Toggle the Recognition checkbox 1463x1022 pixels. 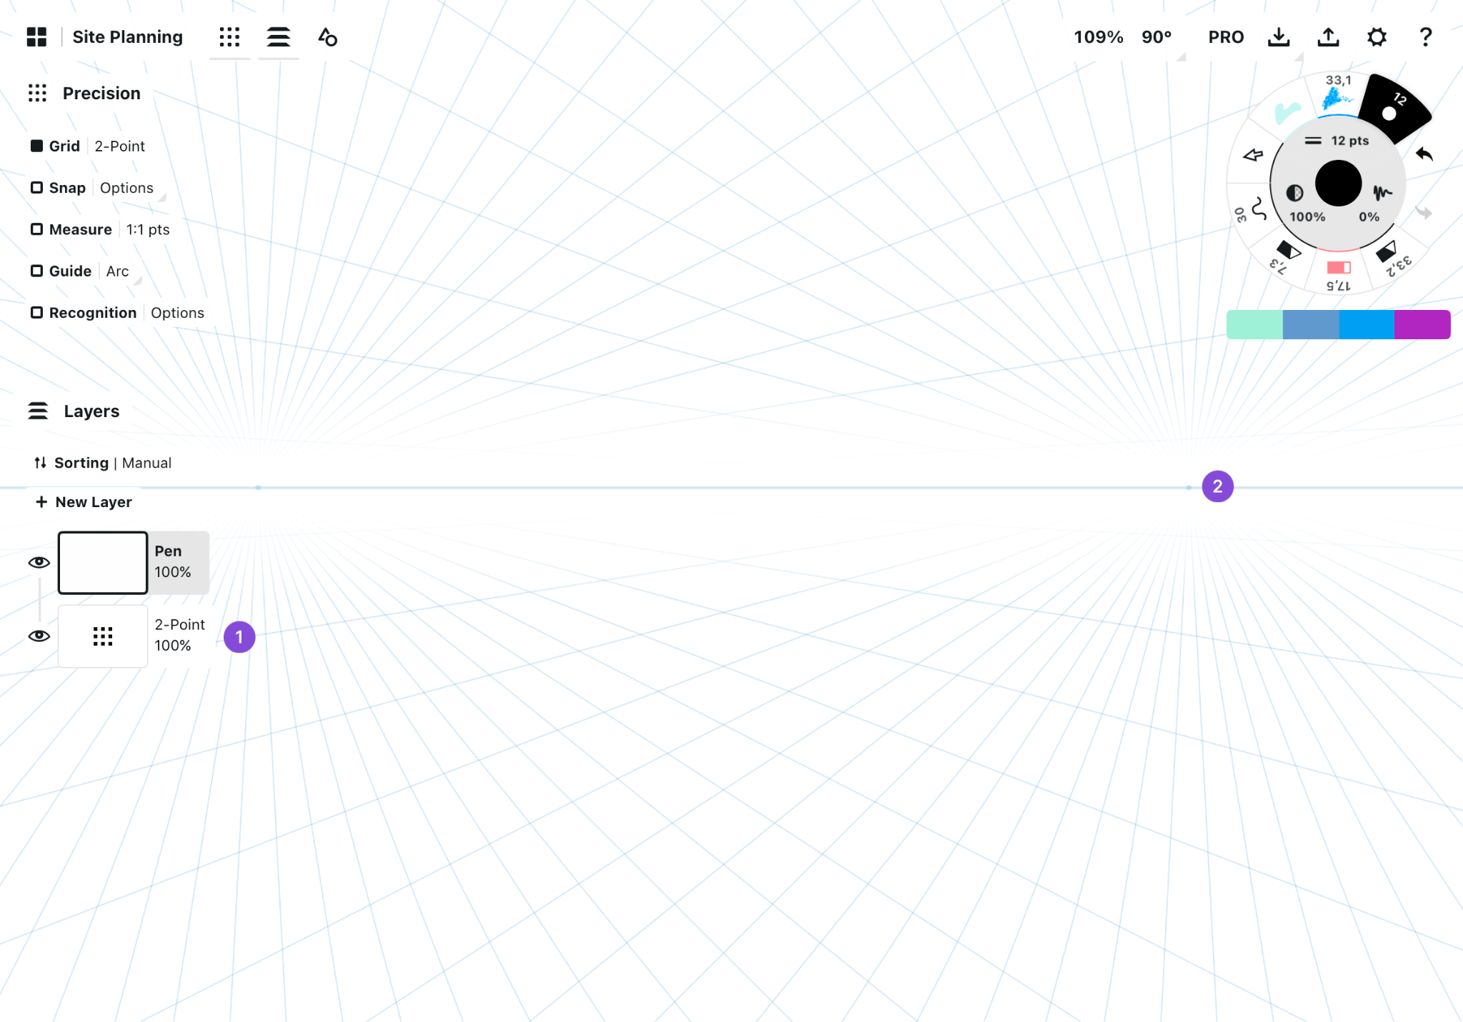[36, 313]
